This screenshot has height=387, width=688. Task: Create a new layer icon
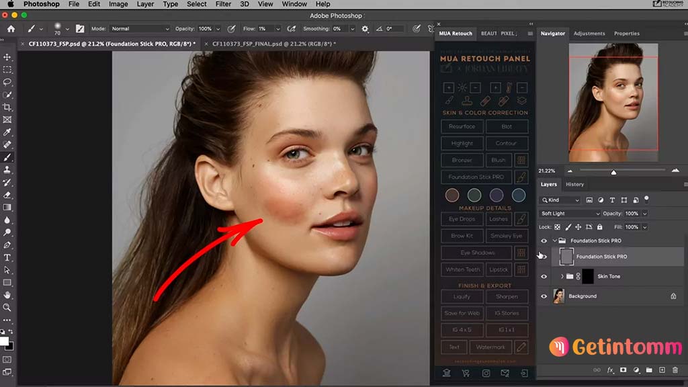pos(662,370)
